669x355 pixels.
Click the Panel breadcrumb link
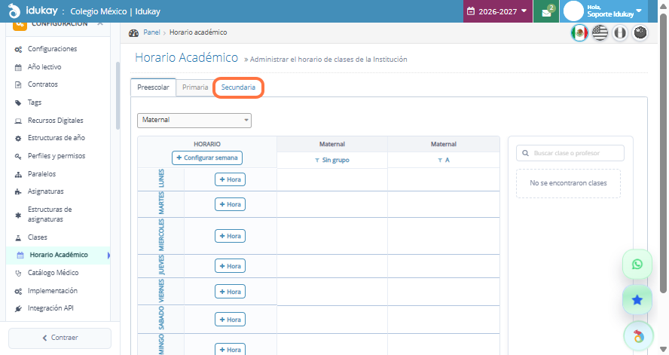[x=151, y=32]
